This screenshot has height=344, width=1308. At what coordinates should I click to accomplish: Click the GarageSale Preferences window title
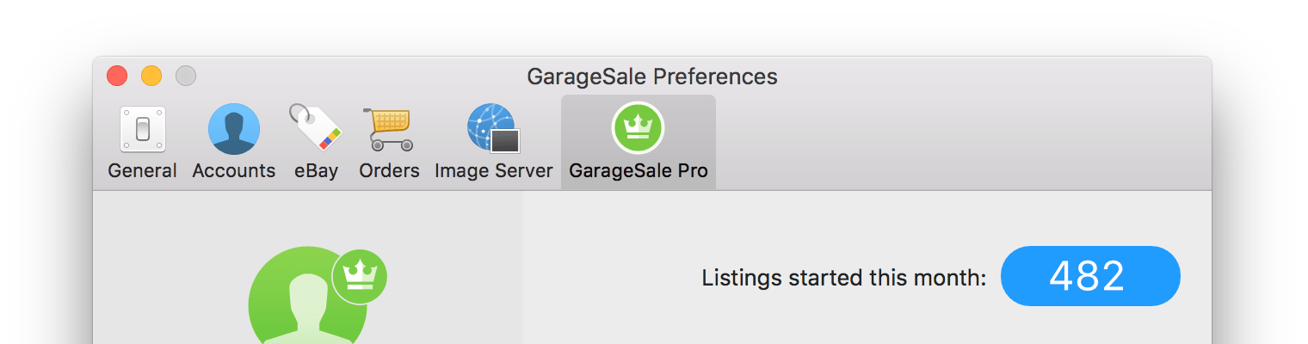[x=652, y=77]
